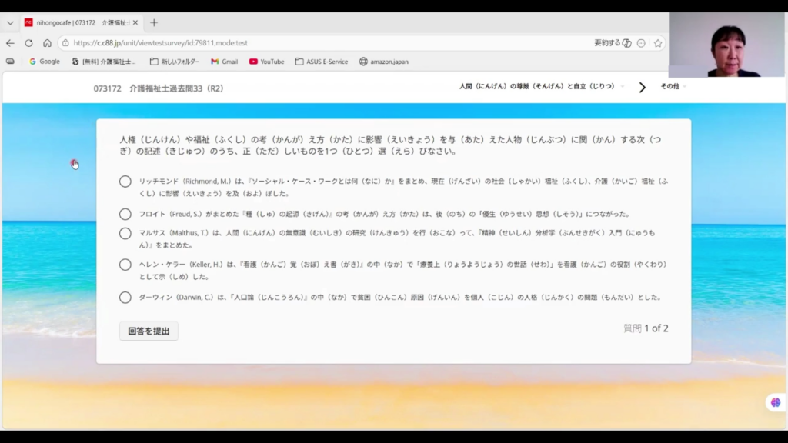Screen dimensions: 788x443
Task: Expand the その他 dropdown menu
Action: (673, 87)
